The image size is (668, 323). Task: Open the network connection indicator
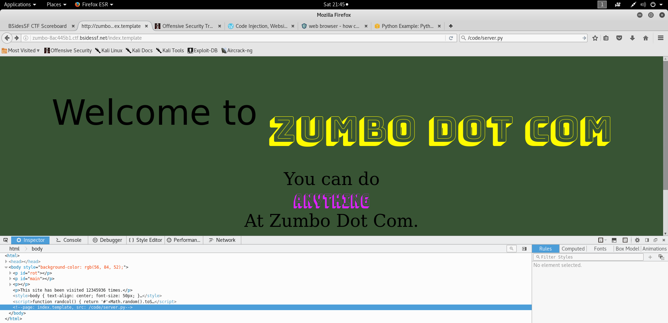click(x=633, y=5)
